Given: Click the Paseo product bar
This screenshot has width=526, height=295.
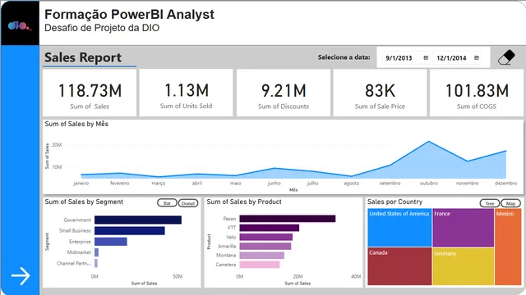Looking at the screenshot, I should coord(288,219).
